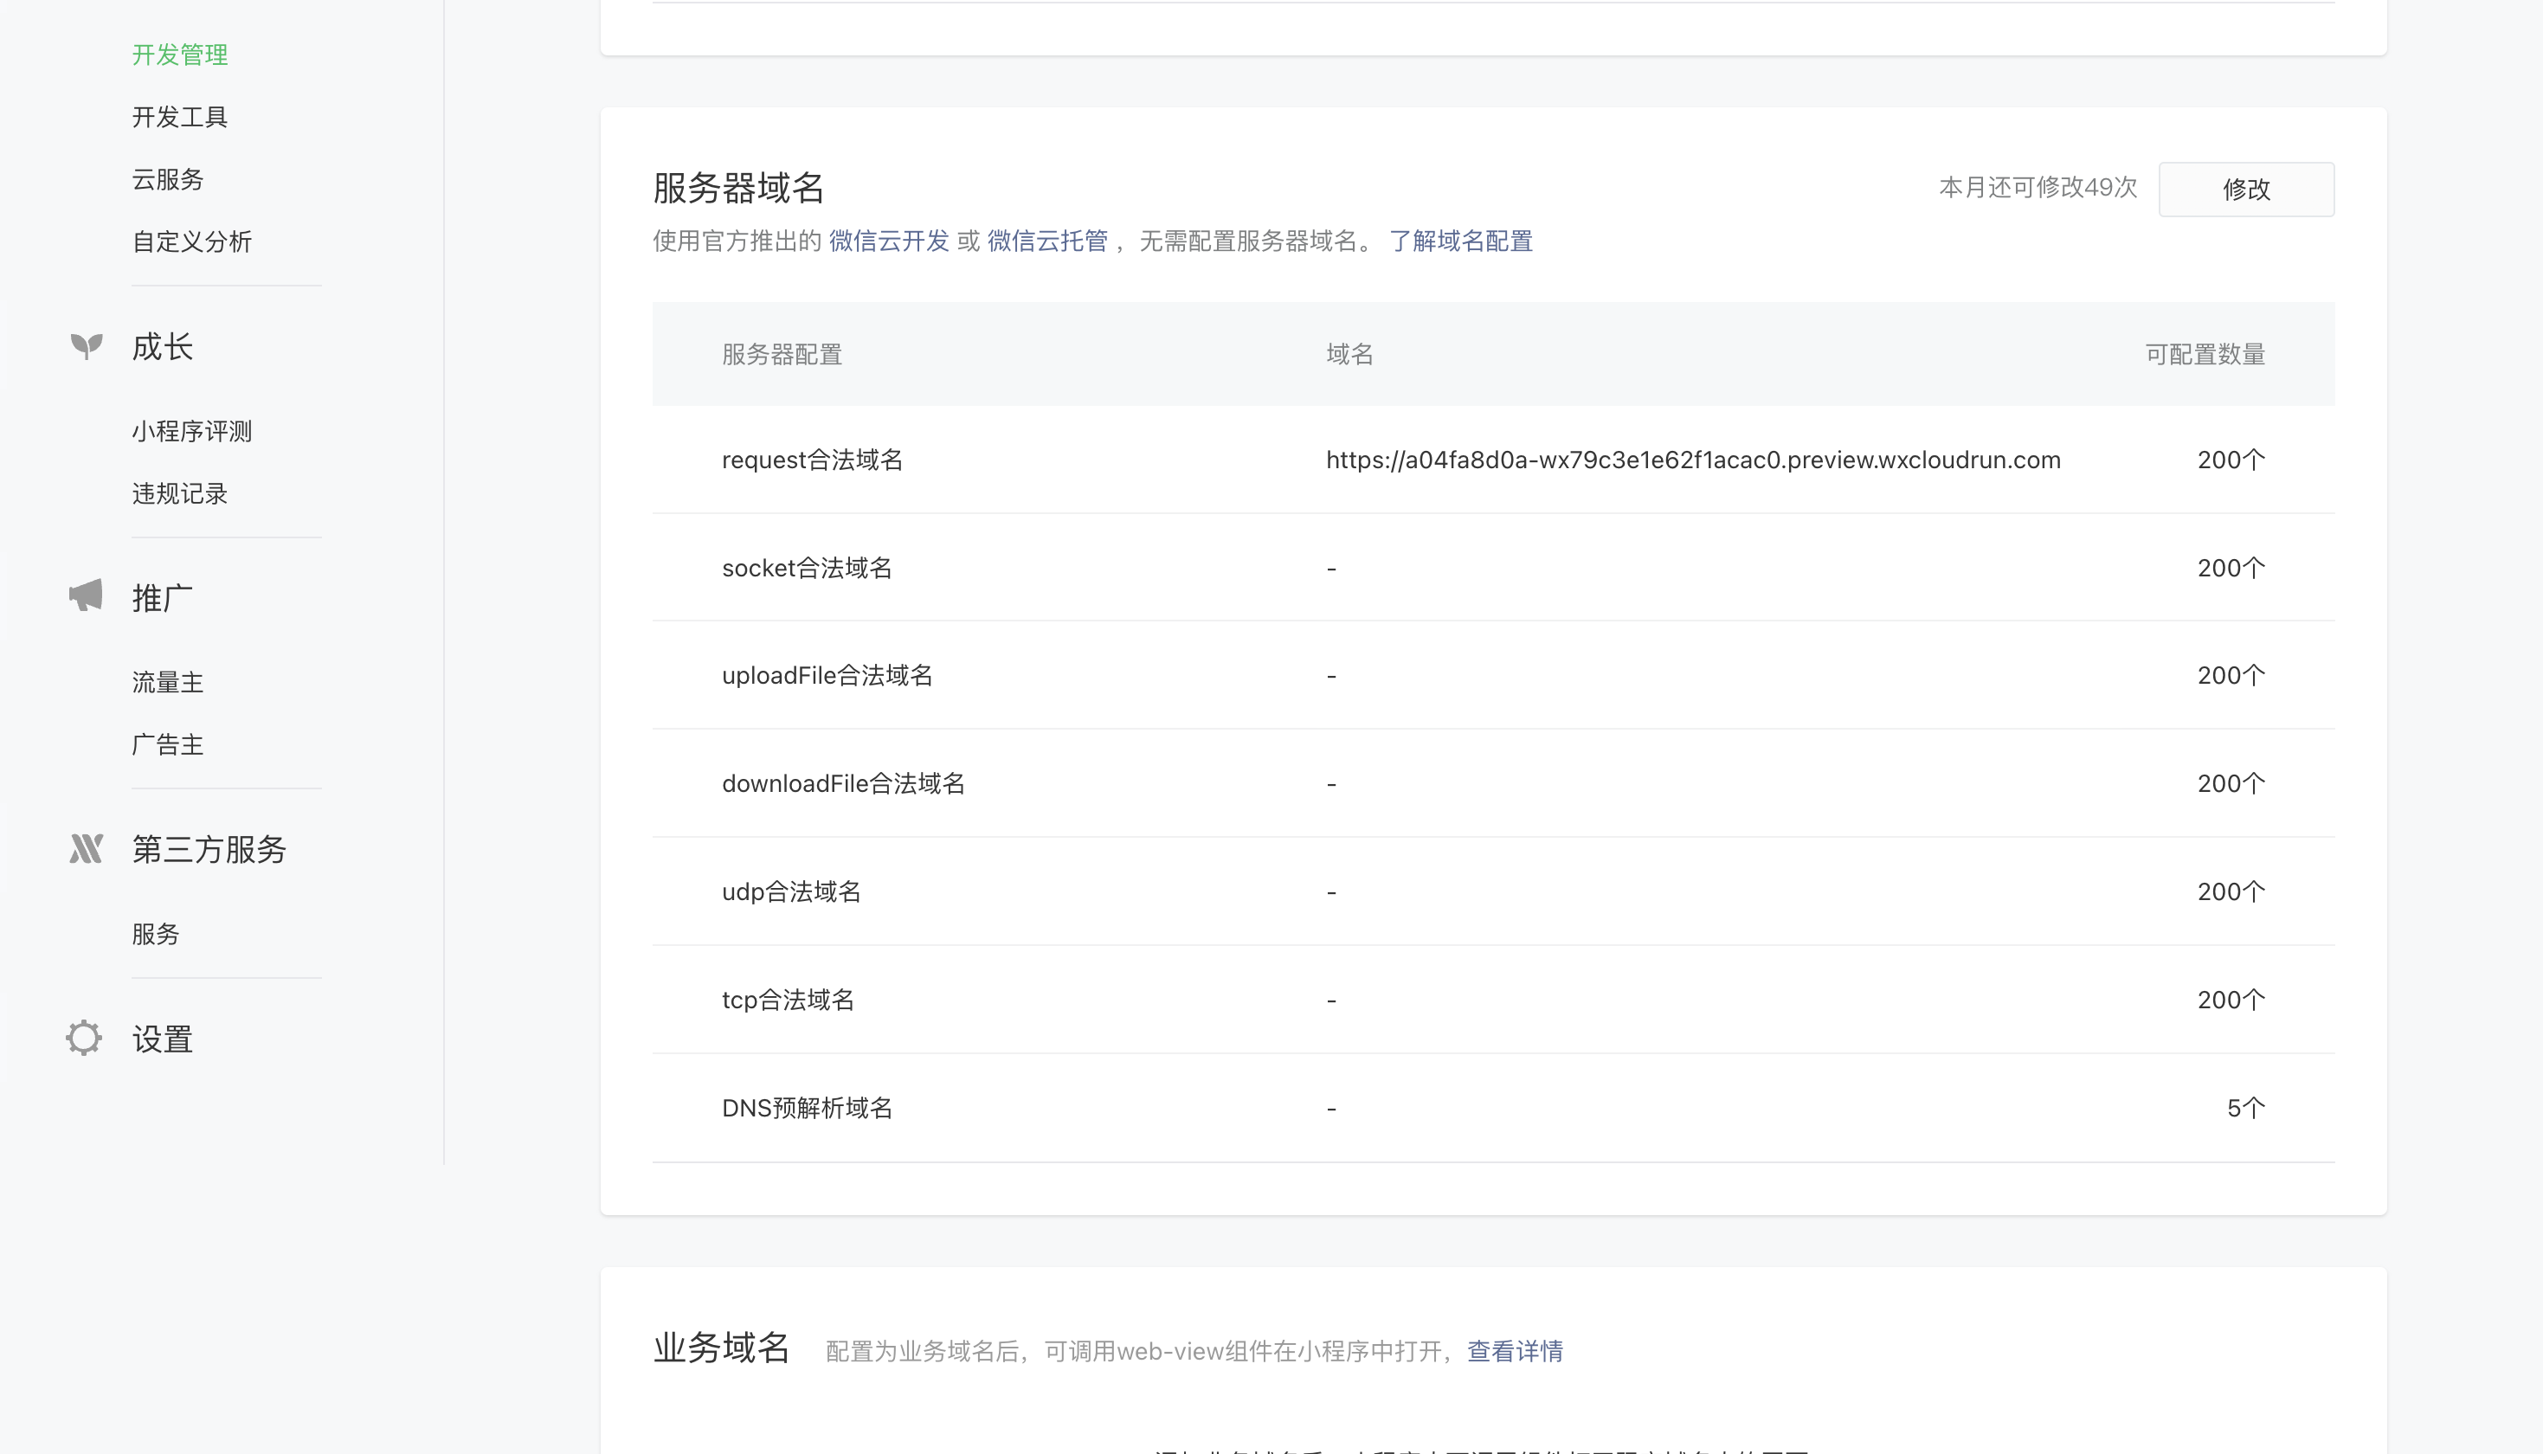Open 开发管理 in the sidebar

[180, 55]
